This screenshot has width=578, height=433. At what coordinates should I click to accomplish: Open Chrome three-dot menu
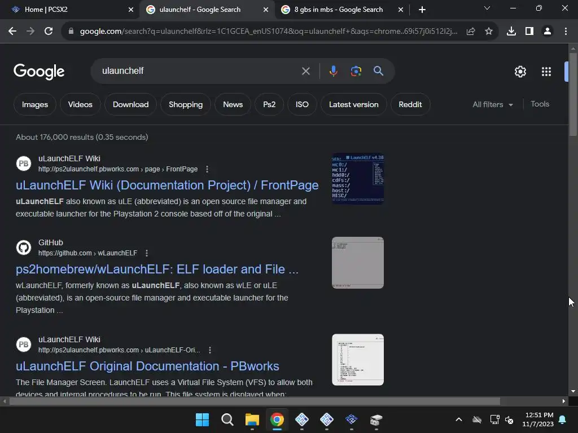[566, 32]
